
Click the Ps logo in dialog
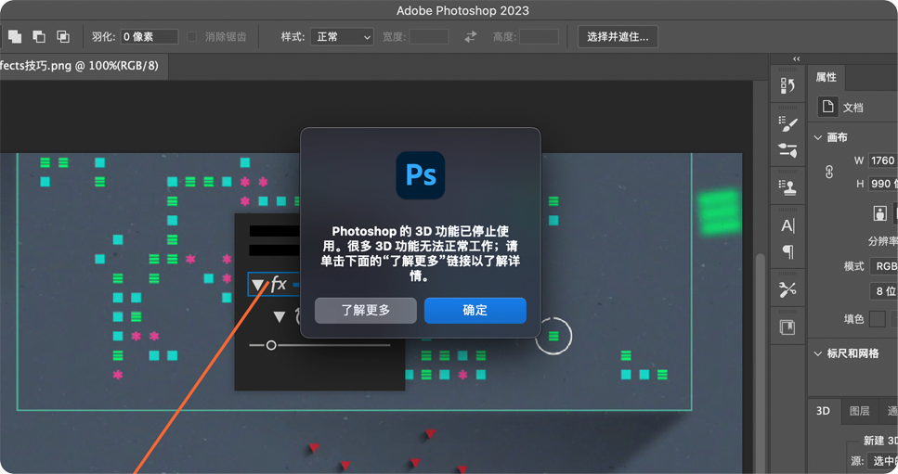click(x=421, y=175)
